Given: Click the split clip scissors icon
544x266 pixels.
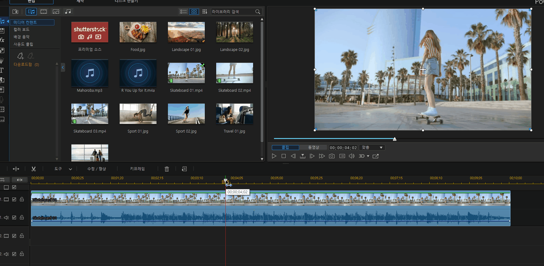Looking at the screenshot, I should (x=34, y=169).
